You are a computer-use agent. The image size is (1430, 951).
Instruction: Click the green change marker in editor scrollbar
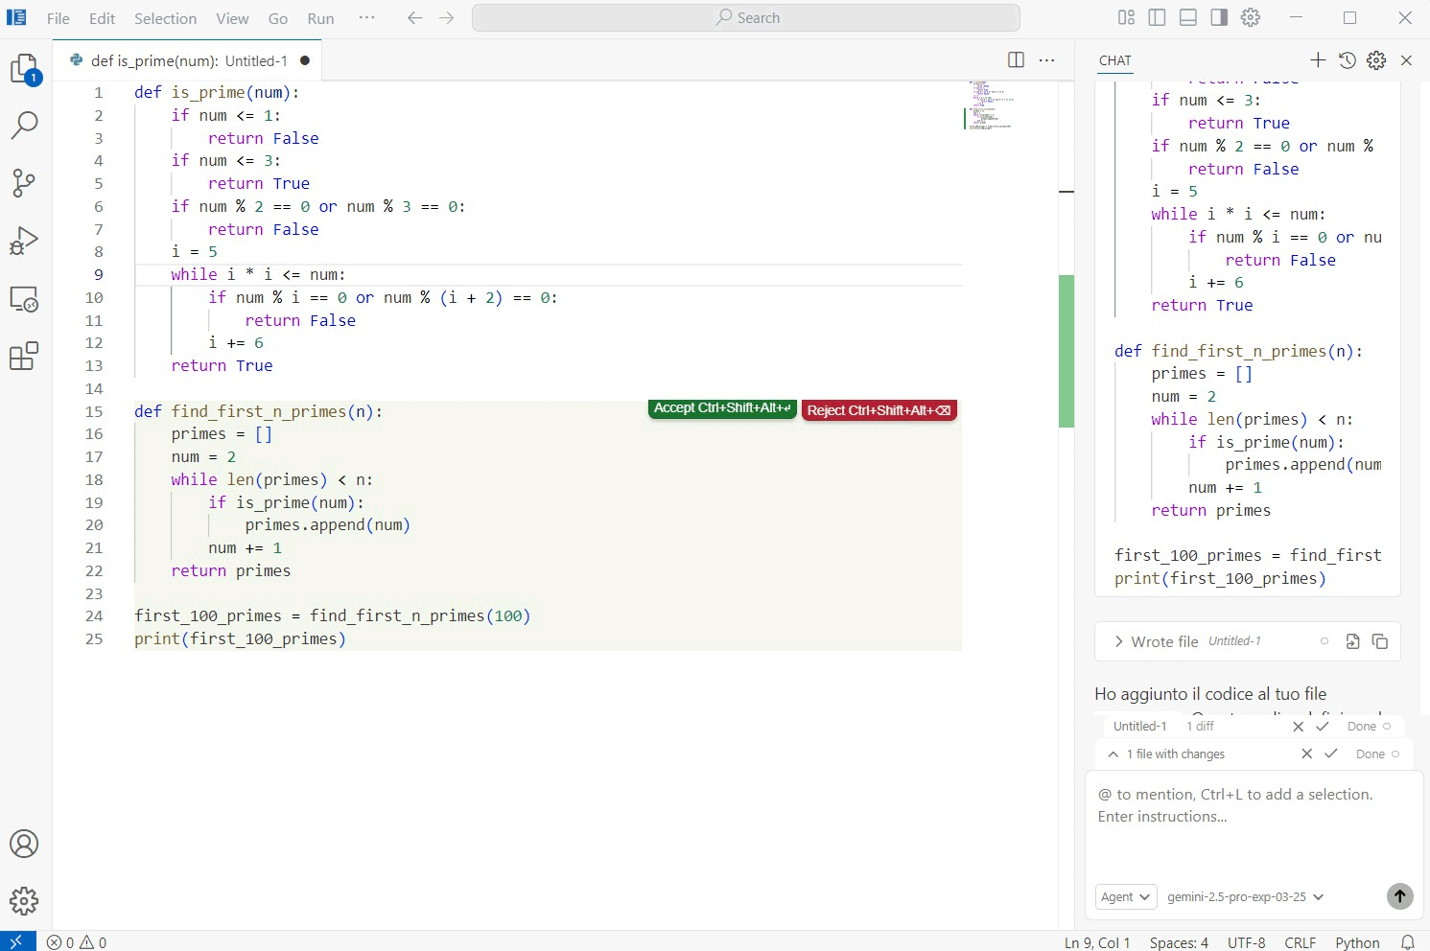point(1066,351)
